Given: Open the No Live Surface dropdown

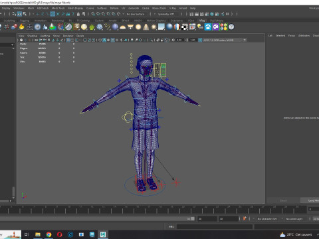Looking at the screenshot, I should pos(136,14).
